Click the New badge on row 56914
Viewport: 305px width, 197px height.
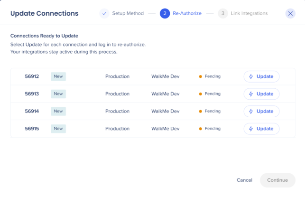point(58,112)
